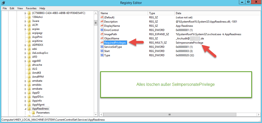The image size is (262, 123).
Task: Expand the AppIDSvc key arrow
Action: tap(26, 97)
